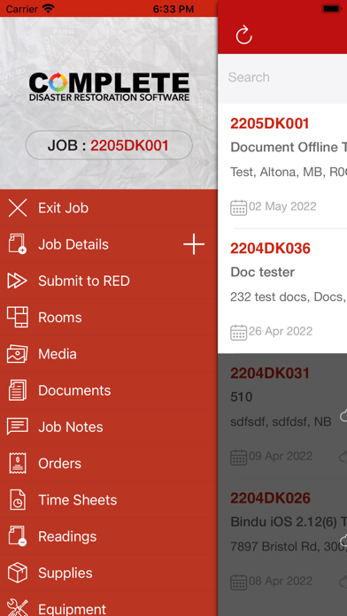
Task: Click the Documents pages icon
Action: 18,390
